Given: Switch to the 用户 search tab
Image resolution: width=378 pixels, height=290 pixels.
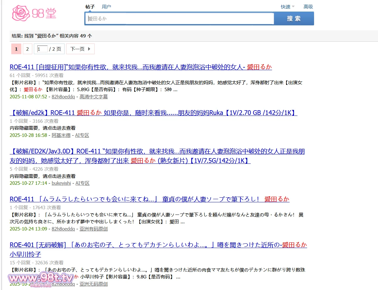Looking at the screenshot, I should (106, 7).
